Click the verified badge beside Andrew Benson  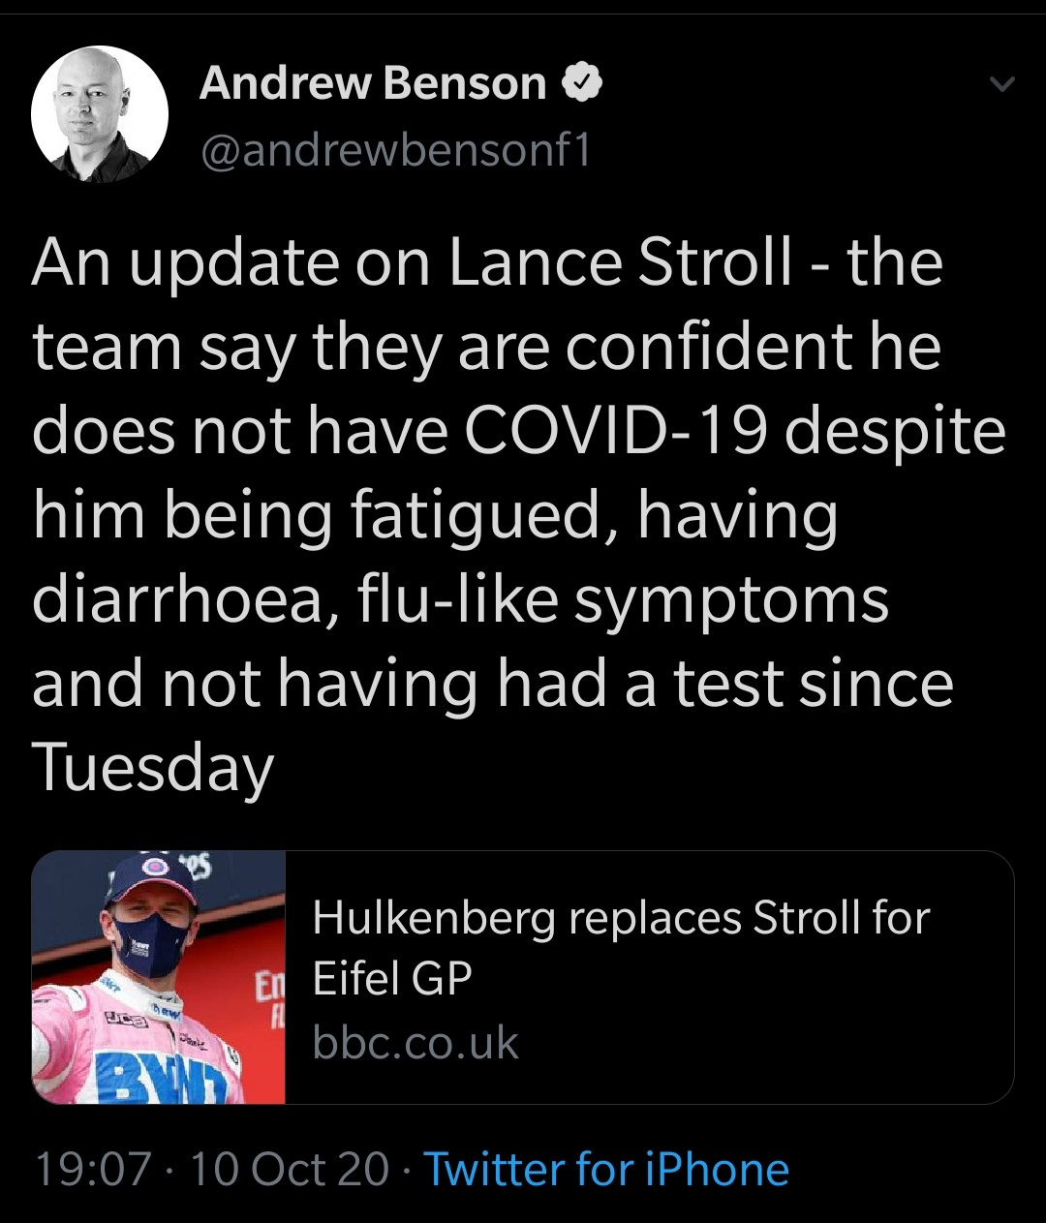[x=582, y=84]
